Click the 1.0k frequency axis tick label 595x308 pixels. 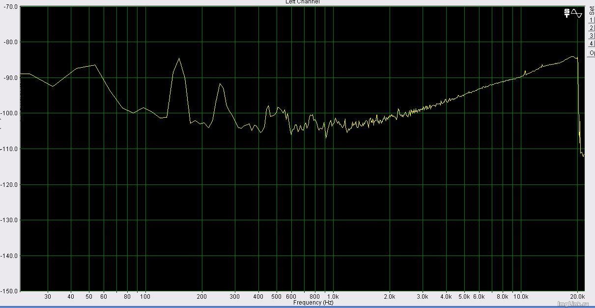pos(333,297)
